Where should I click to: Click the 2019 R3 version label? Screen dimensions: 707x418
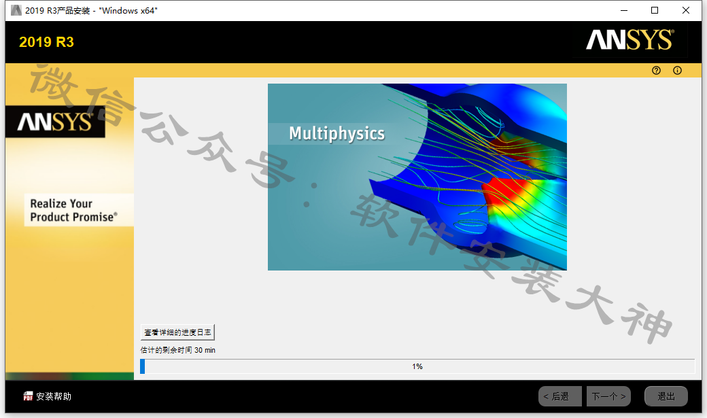[46, 42]
